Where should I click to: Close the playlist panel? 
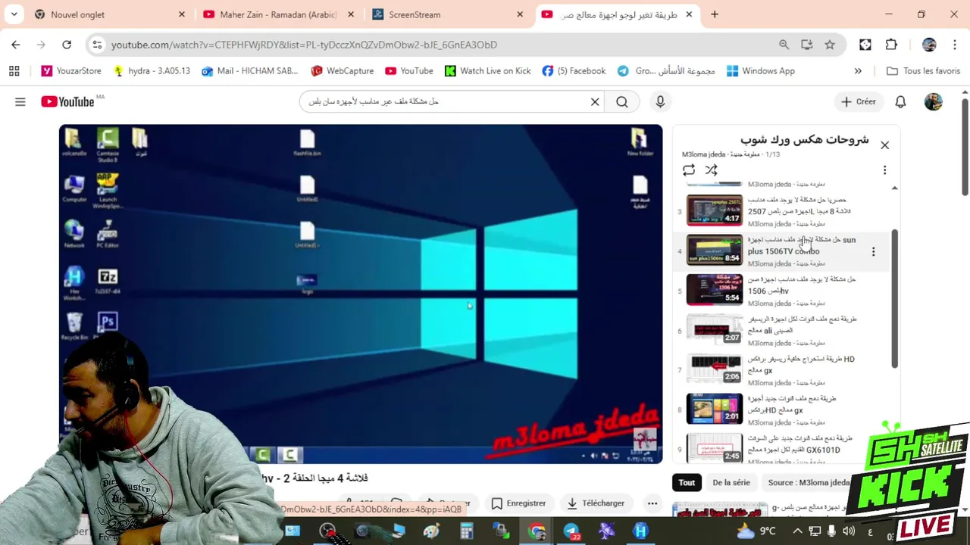(884, 145)
